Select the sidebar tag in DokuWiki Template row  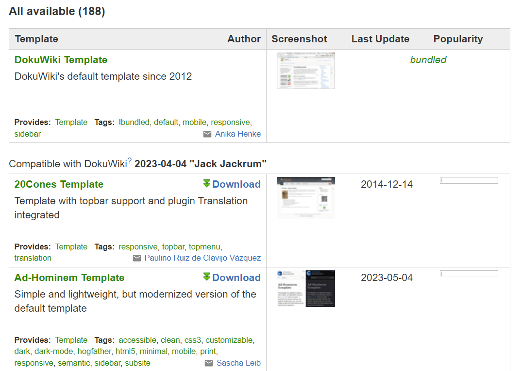[28, 134]
